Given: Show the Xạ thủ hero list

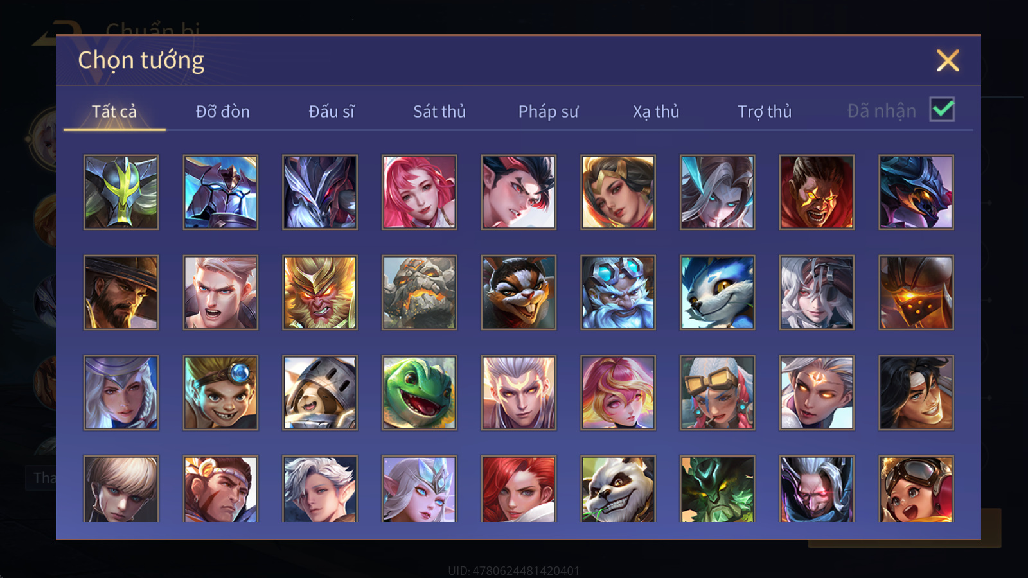Looking at the screenshot, I should (656, 111).
